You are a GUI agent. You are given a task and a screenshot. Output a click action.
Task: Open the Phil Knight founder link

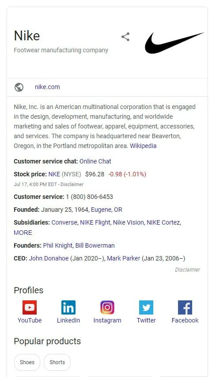coord(57,245)
